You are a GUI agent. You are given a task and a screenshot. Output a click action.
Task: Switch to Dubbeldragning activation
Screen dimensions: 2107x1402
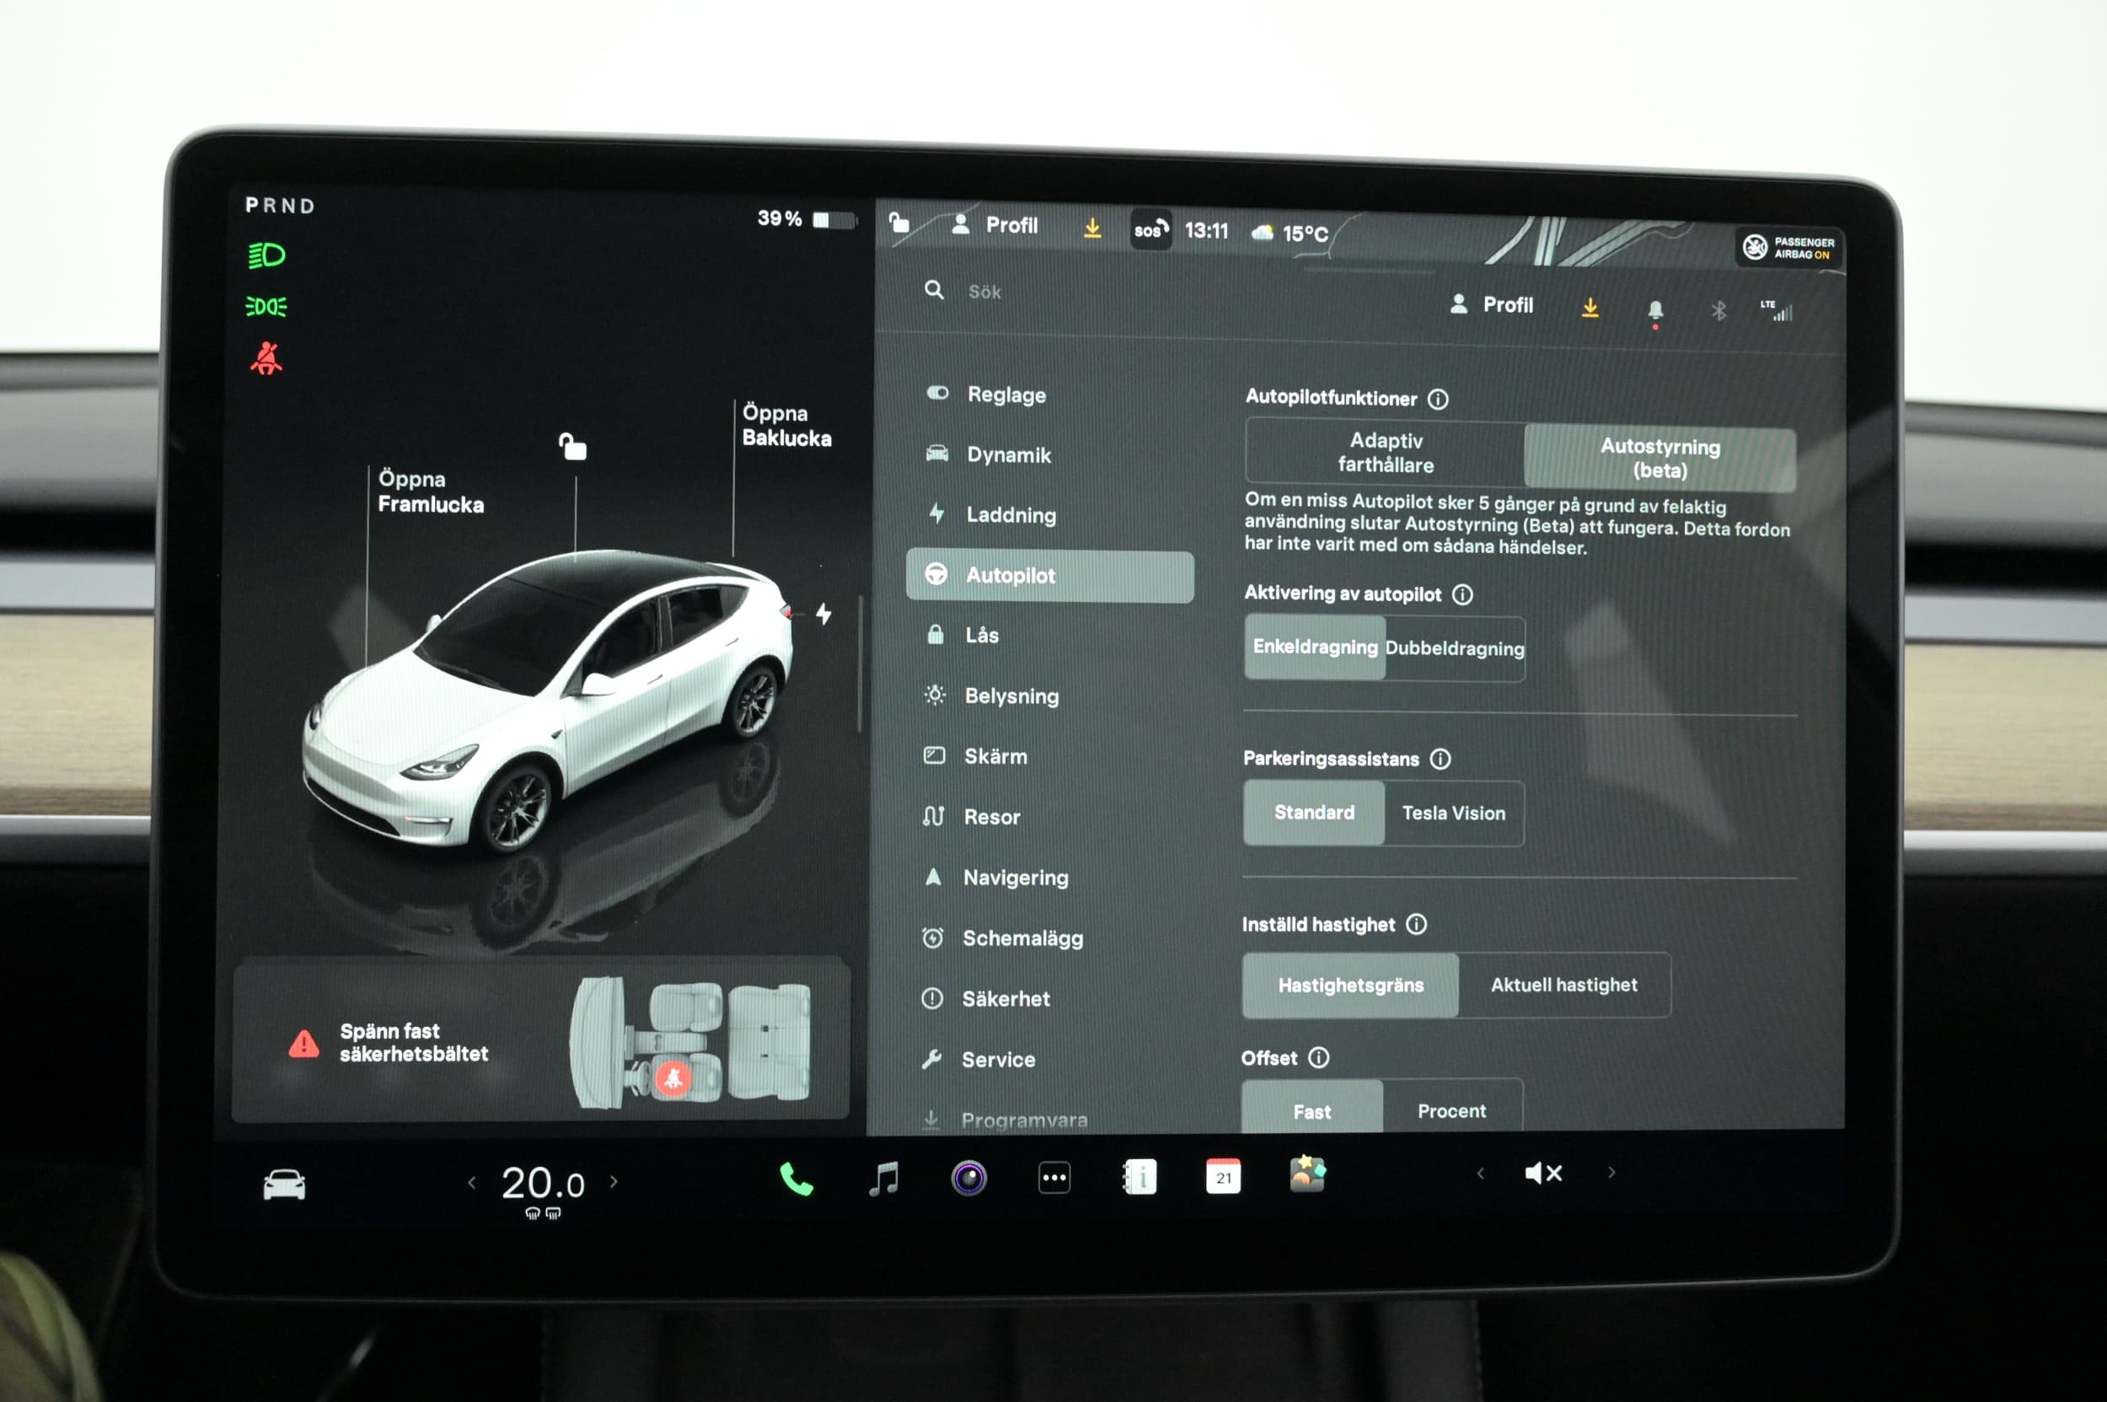(x=1454, y=648)
